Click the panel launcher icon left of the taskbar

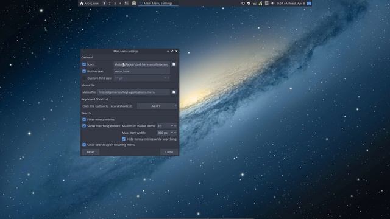[x=134, y=3]
